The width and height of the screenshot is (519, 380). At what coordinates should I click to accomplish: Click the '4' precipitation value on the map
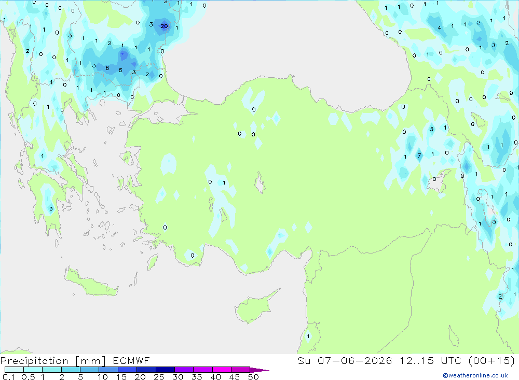pyautogui.click(x=440, y=28)
